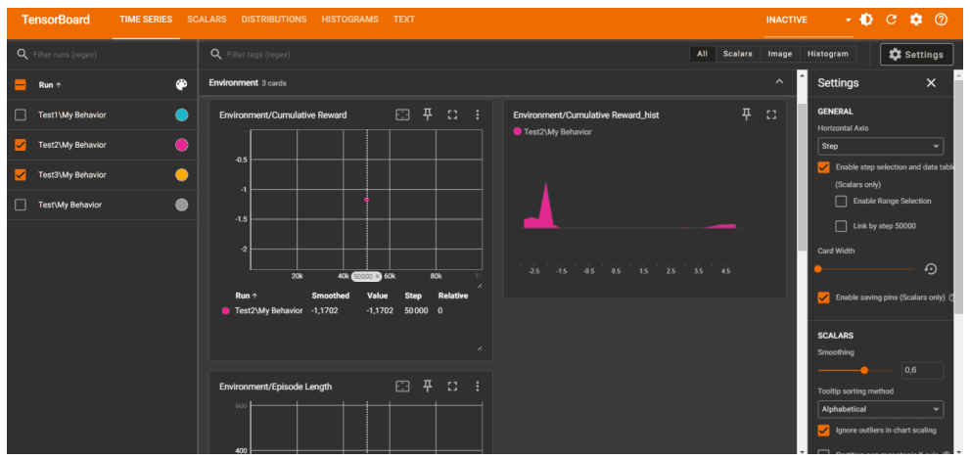Image resolution: width=970 pixels, height=459 pixels.
Task: Expand the Cumulative Reward chart to full size
Action: coord(452,115)
